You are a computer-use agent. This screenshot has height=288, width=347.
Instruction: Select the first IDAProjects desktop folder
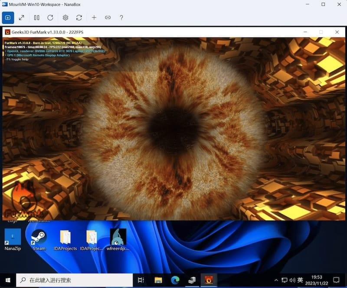(65, 240)
